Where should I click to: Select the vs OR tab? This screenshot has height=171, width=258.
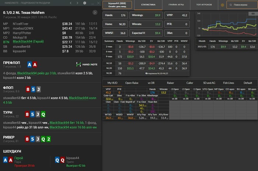click(x=151, y=83)
